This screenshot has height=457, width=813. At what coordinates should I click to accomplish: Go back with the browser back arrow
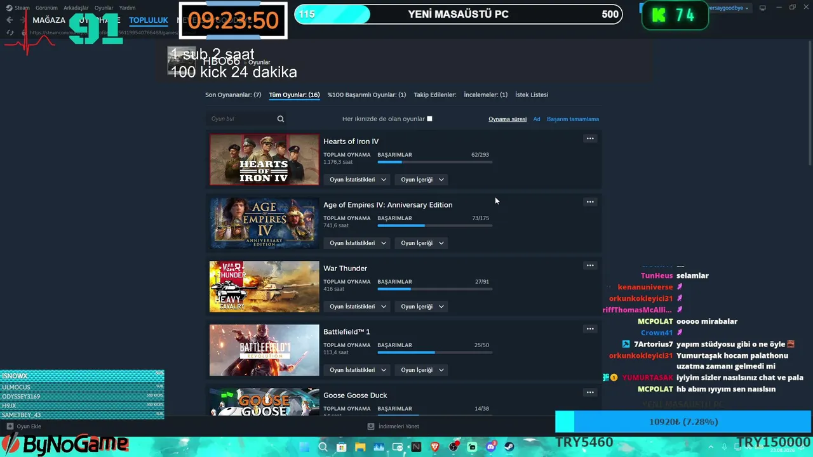(x=10, y=20)
